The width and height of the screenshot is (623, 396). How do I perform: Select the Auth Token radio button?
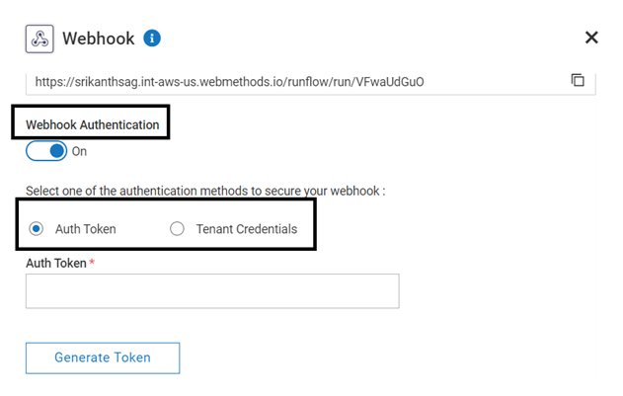coord(38,229)
